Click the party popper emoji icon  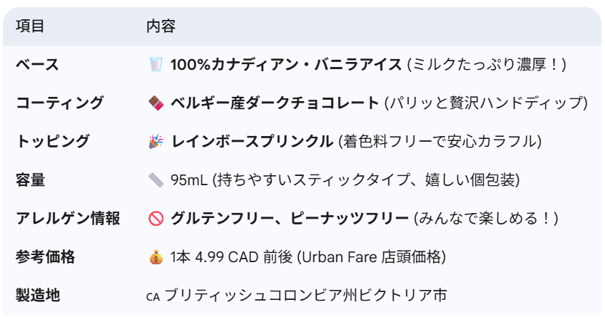coord(156,141)
